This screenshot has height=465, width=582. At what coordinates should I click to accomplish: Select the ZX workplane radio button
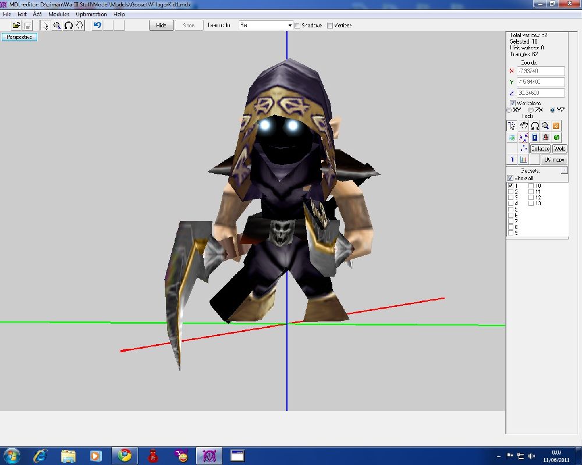[x=531, y=110]
